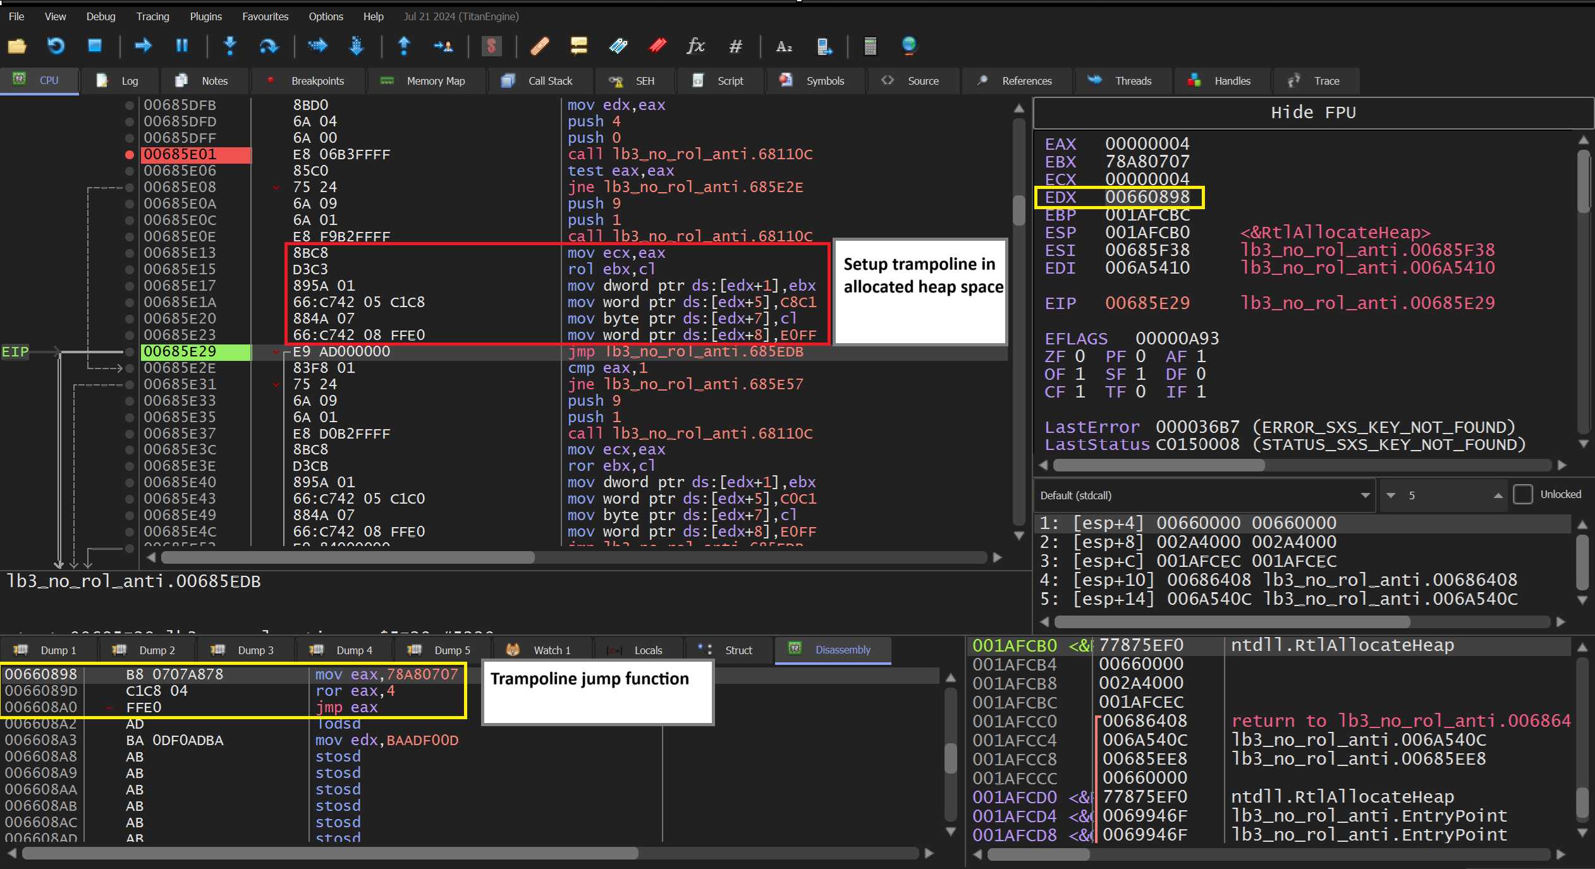Click the open file folder icon
Image resolution: width=1595 pixels, height=869 pixels.
[17, 46]
